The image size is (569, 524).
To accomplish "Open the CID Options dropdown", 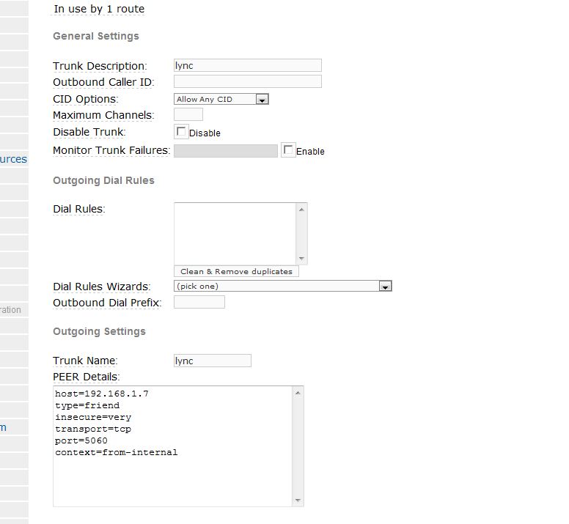I will (221, 99).
